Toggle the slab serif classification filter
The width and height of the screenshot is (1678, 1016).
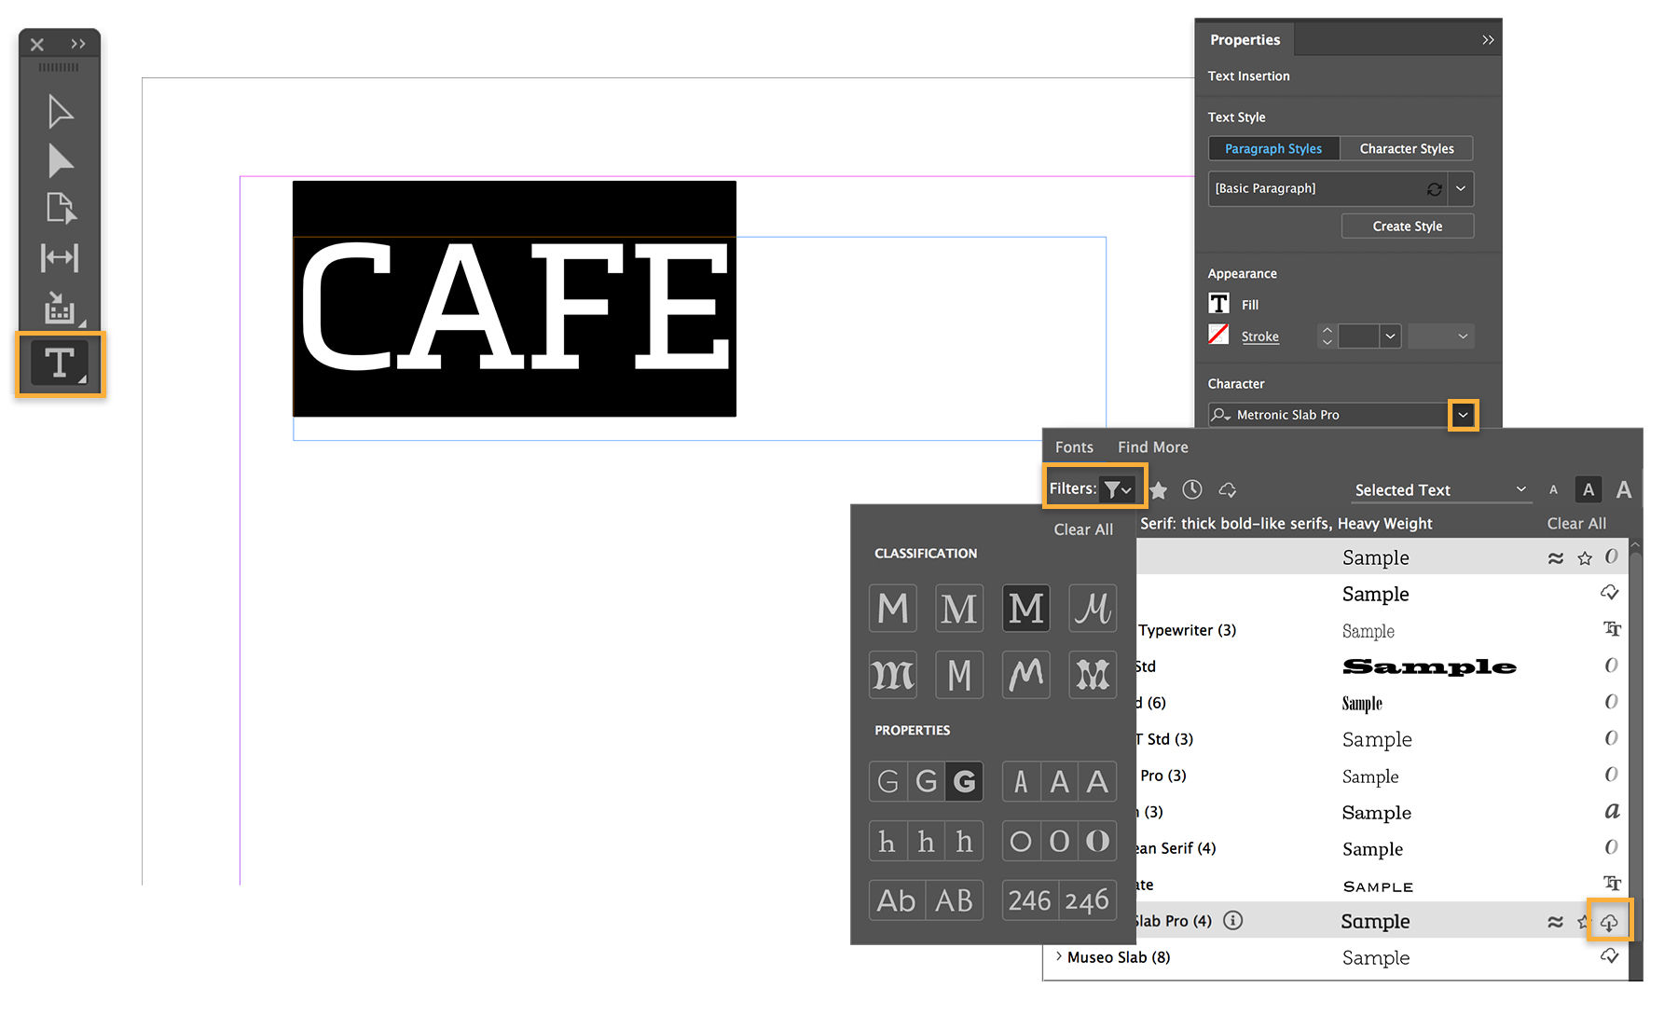click(1025, 608)
